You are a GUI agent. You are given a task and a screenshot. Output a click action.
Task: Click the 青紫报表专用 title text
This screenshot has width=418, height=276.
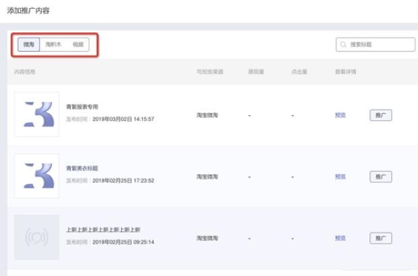tap(82, 106)
